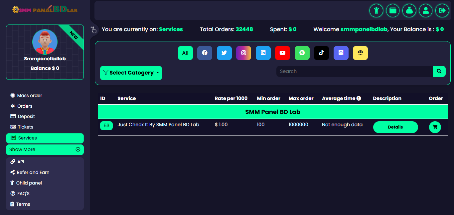Filter services by Facebook icon
Viewport: 454px width, 215px height.
pyautogui.click(x=205, y=53)
